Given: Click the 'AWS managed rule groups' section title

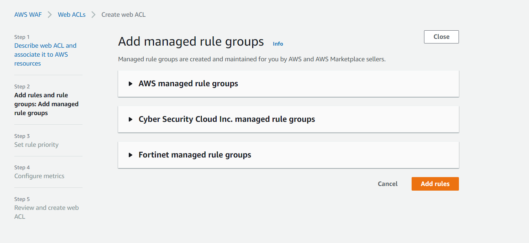Looking at the screenshot, I should coord(188,84).
